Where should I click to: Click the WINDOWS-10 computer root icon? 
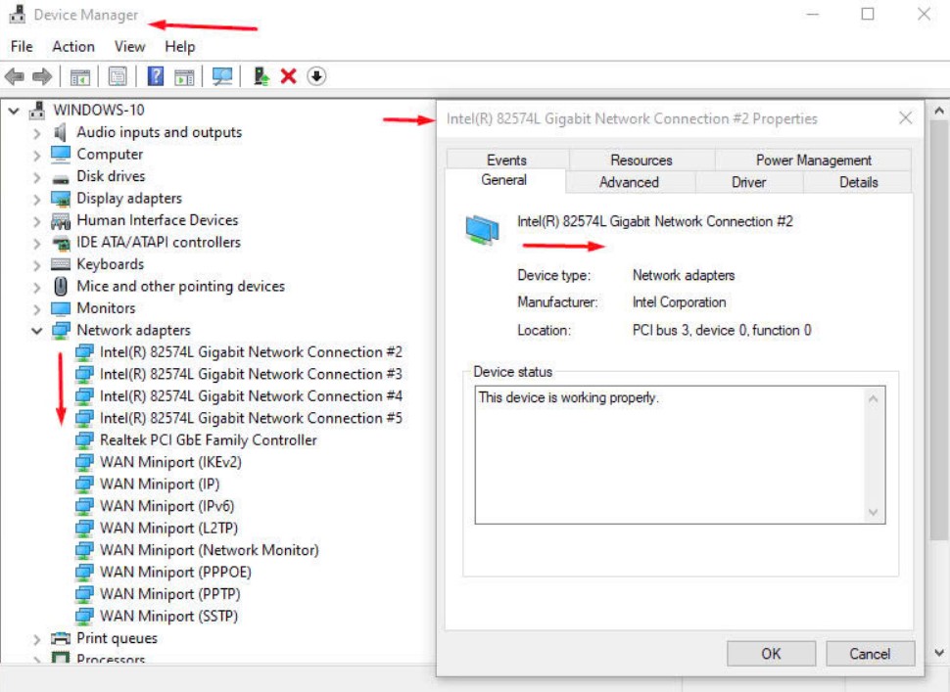pyautogui.click(x=37, y=110)
